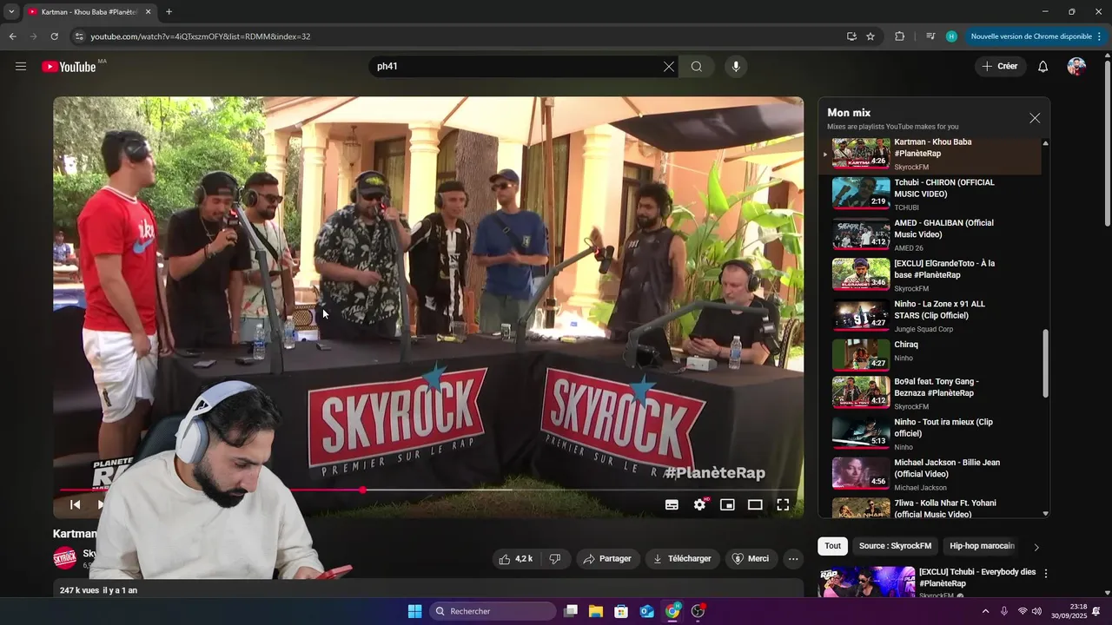The height and width of the screenshot is (625, 1112).
Task: Enter full screen mode
Action: [783, 504]
